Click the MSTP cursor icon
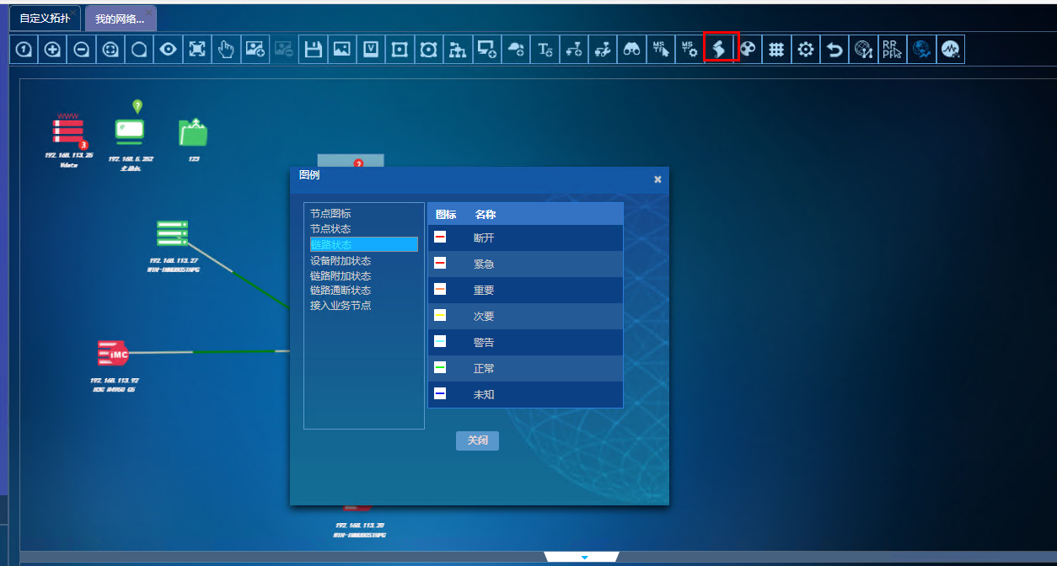 (x=661, y=50)
